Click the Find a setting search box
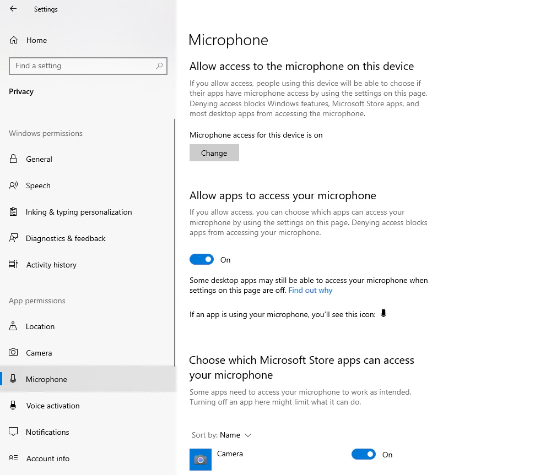Viewport: 551px width, 475px height. coord(88,66)
